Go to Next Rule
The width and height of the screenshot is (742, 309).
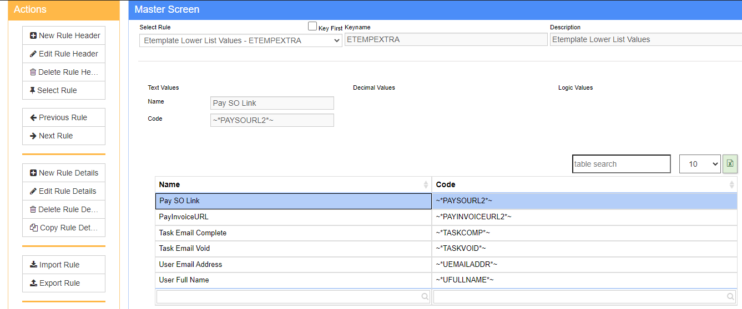(x=64, y=136)
